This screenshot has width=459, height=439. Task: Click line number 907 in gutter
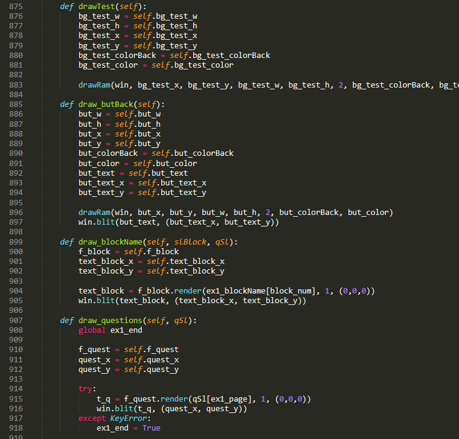[x=16, y=321]
